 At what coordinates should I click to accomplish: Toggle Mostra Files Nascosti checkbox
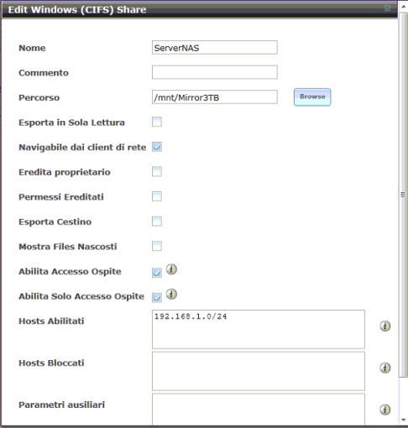(x=157, y=246)
